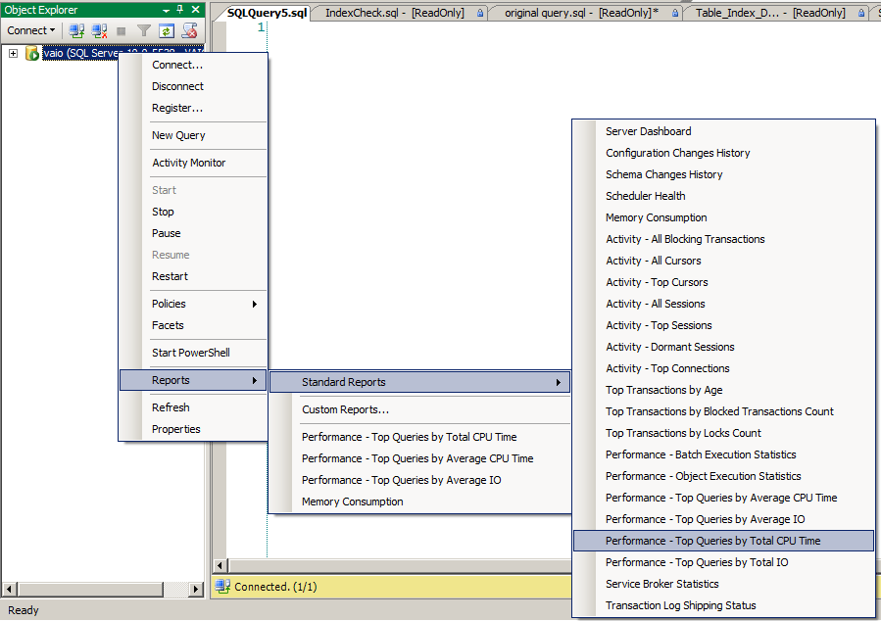Expand the vaio server tree node
Viewport: 881px width, 621px height.
click(13, 53)
